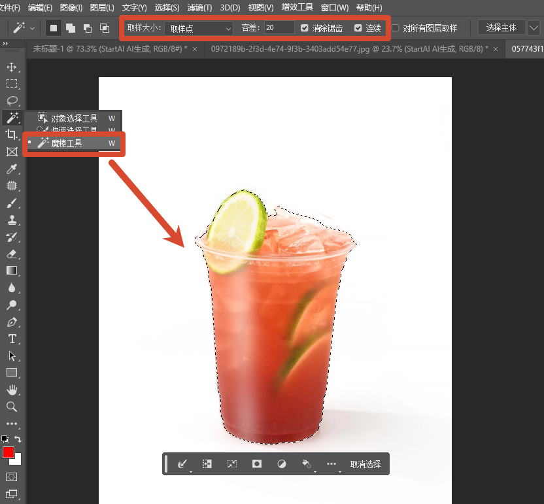Viewport: 544px width, 504px height.
Task: Select the Lasso tool
Action: (x=12, y=101)
